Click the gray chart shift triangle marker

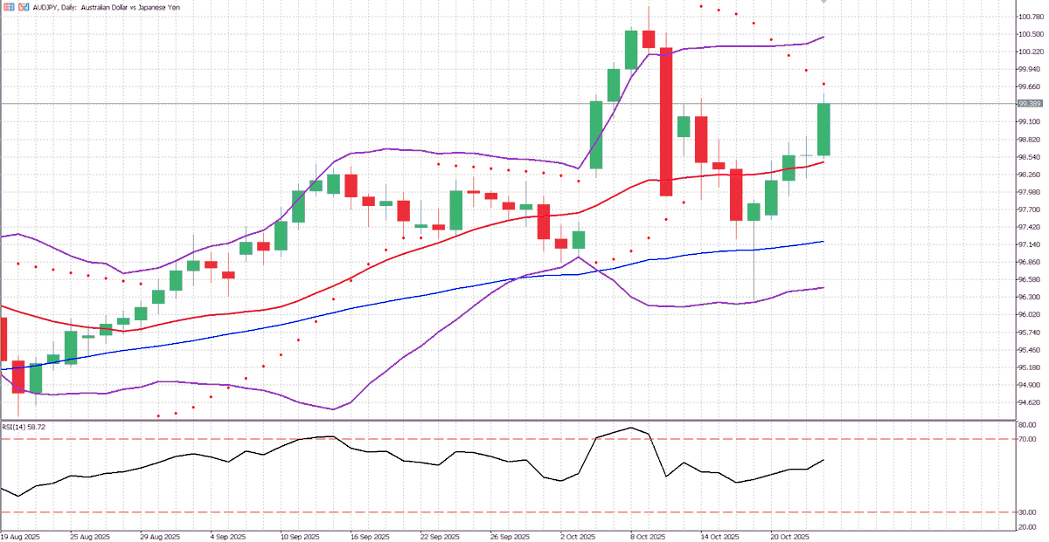[823, 2]
